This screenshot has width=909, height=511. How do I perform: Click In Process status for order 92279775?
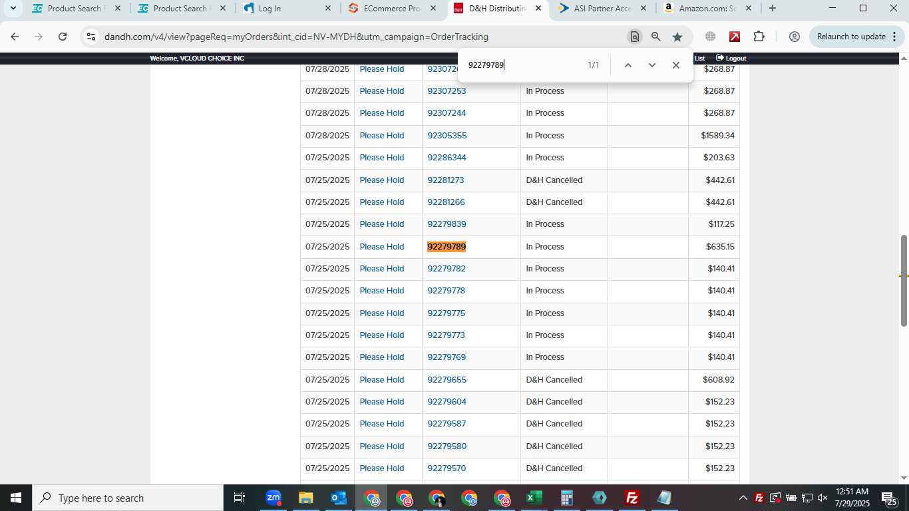[x=545, y=313]
